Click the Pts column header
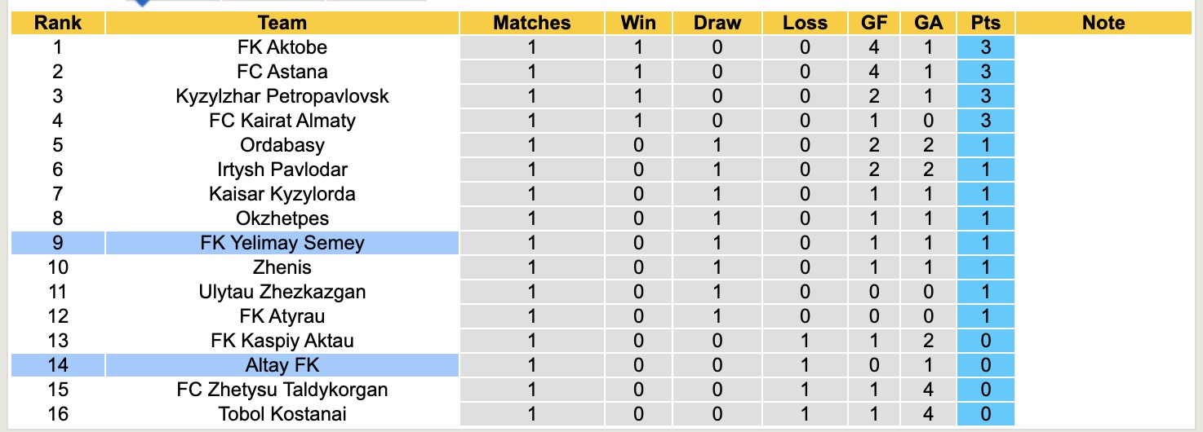This screenshot has height=432, width=1203. click(x=985, y=23)
